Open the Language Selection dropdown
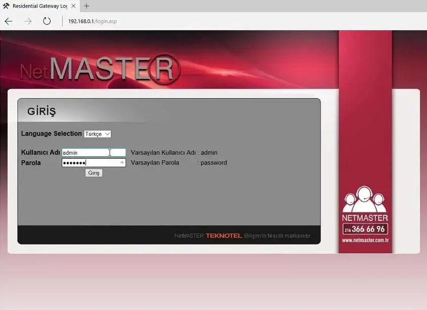427x310 pixels. (97, 134)
